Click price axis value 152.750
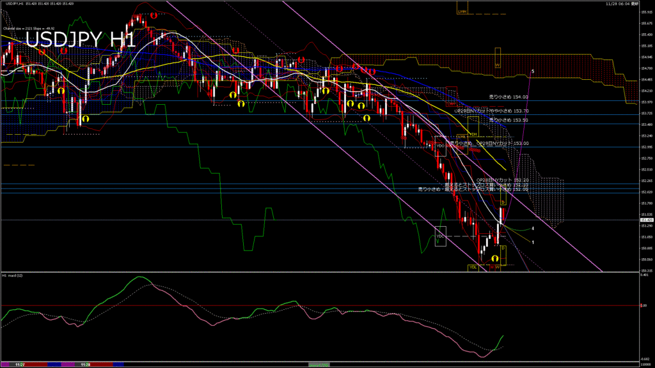This screenshot has height=368, width=655. pyautogui.click(x=646, y=158)
